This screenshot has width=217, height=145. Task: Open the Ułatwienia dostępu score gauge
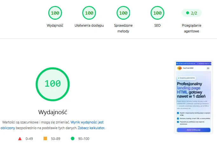pyautogui.click(x=89, y=13)
